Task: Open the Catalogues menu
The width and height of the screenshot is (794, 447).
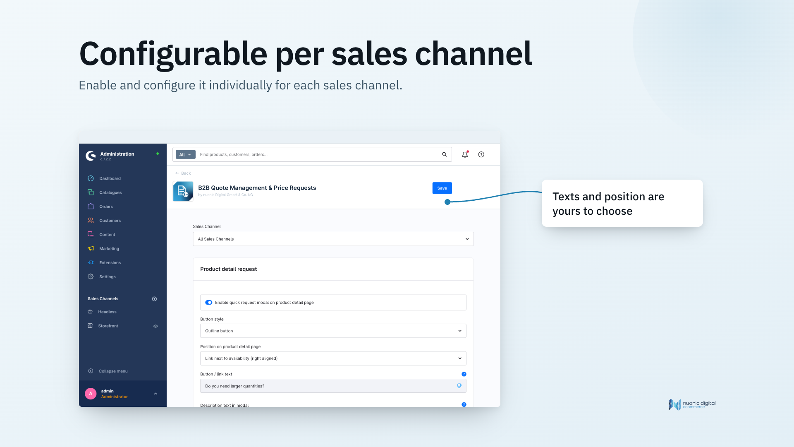Action: (110, 193)
